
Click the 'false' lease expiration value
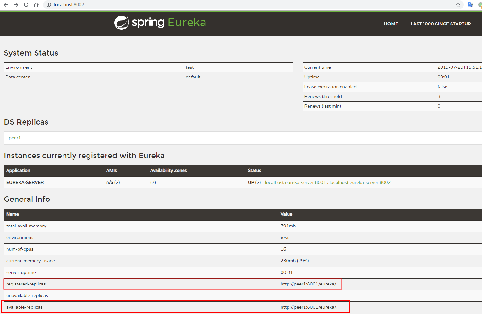point(442,87)
